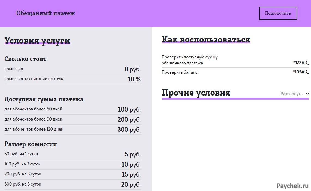Expand Прочие условия with the chevron arrow
Viewport: 311px width, 191px height.
(x=307, y=94)
